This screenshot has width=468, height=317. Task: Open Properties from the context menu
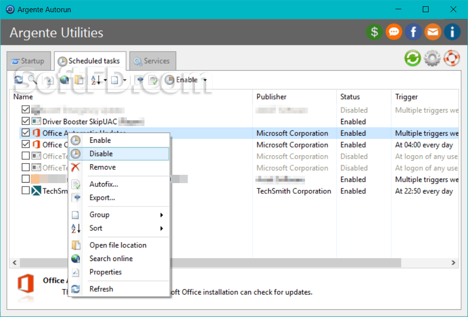(x=119, y=272)
